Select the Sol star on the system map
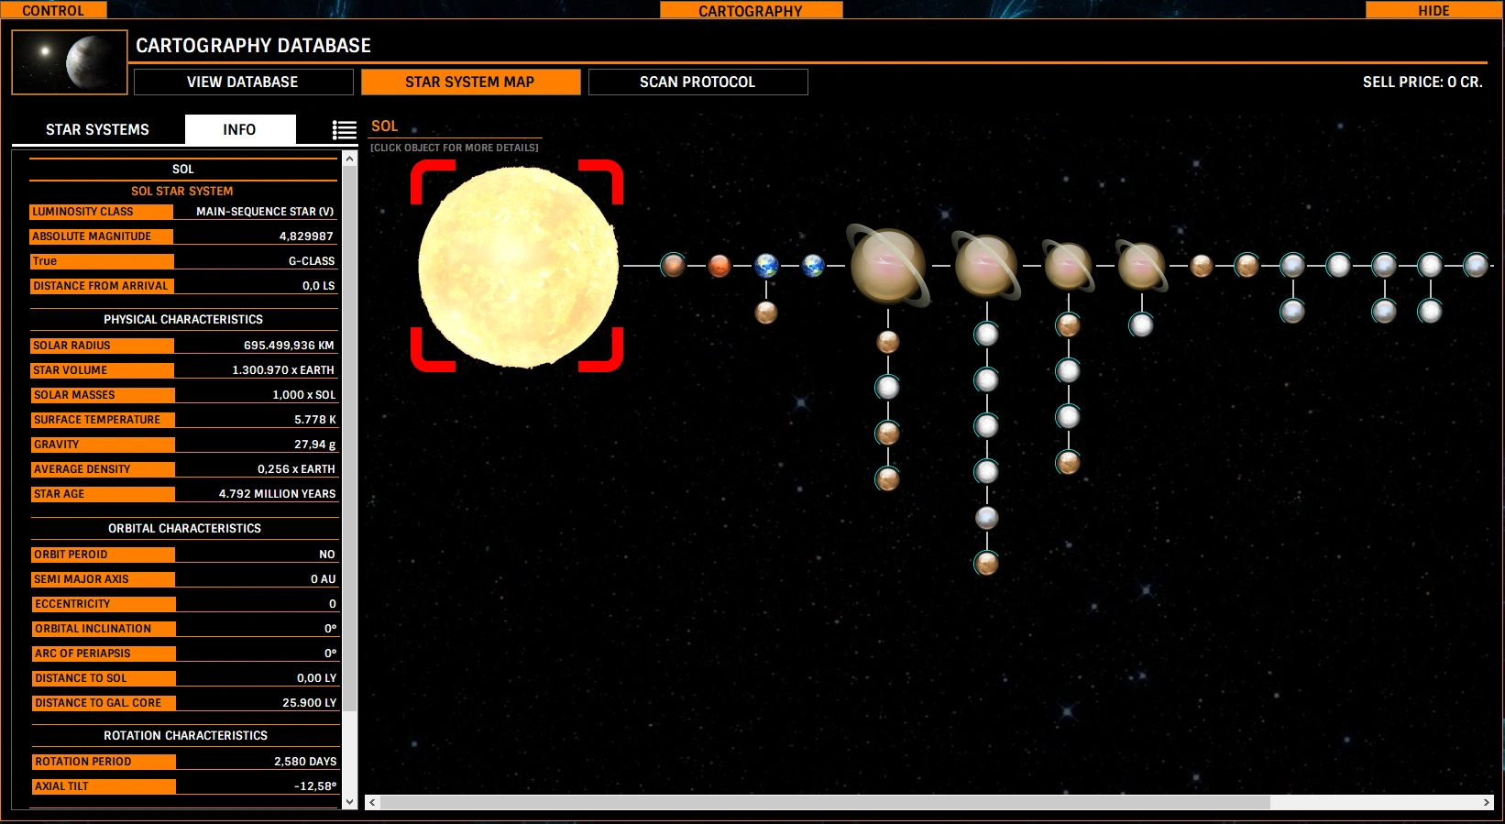 pos(518,267)
